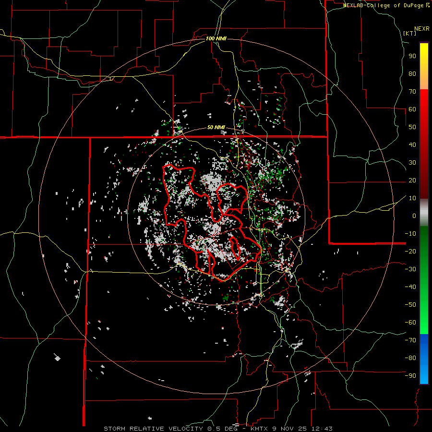This screenshot has height=432, width=432.
Task: Click the -20 value on velocity scale
Action: tap(410, 251)
